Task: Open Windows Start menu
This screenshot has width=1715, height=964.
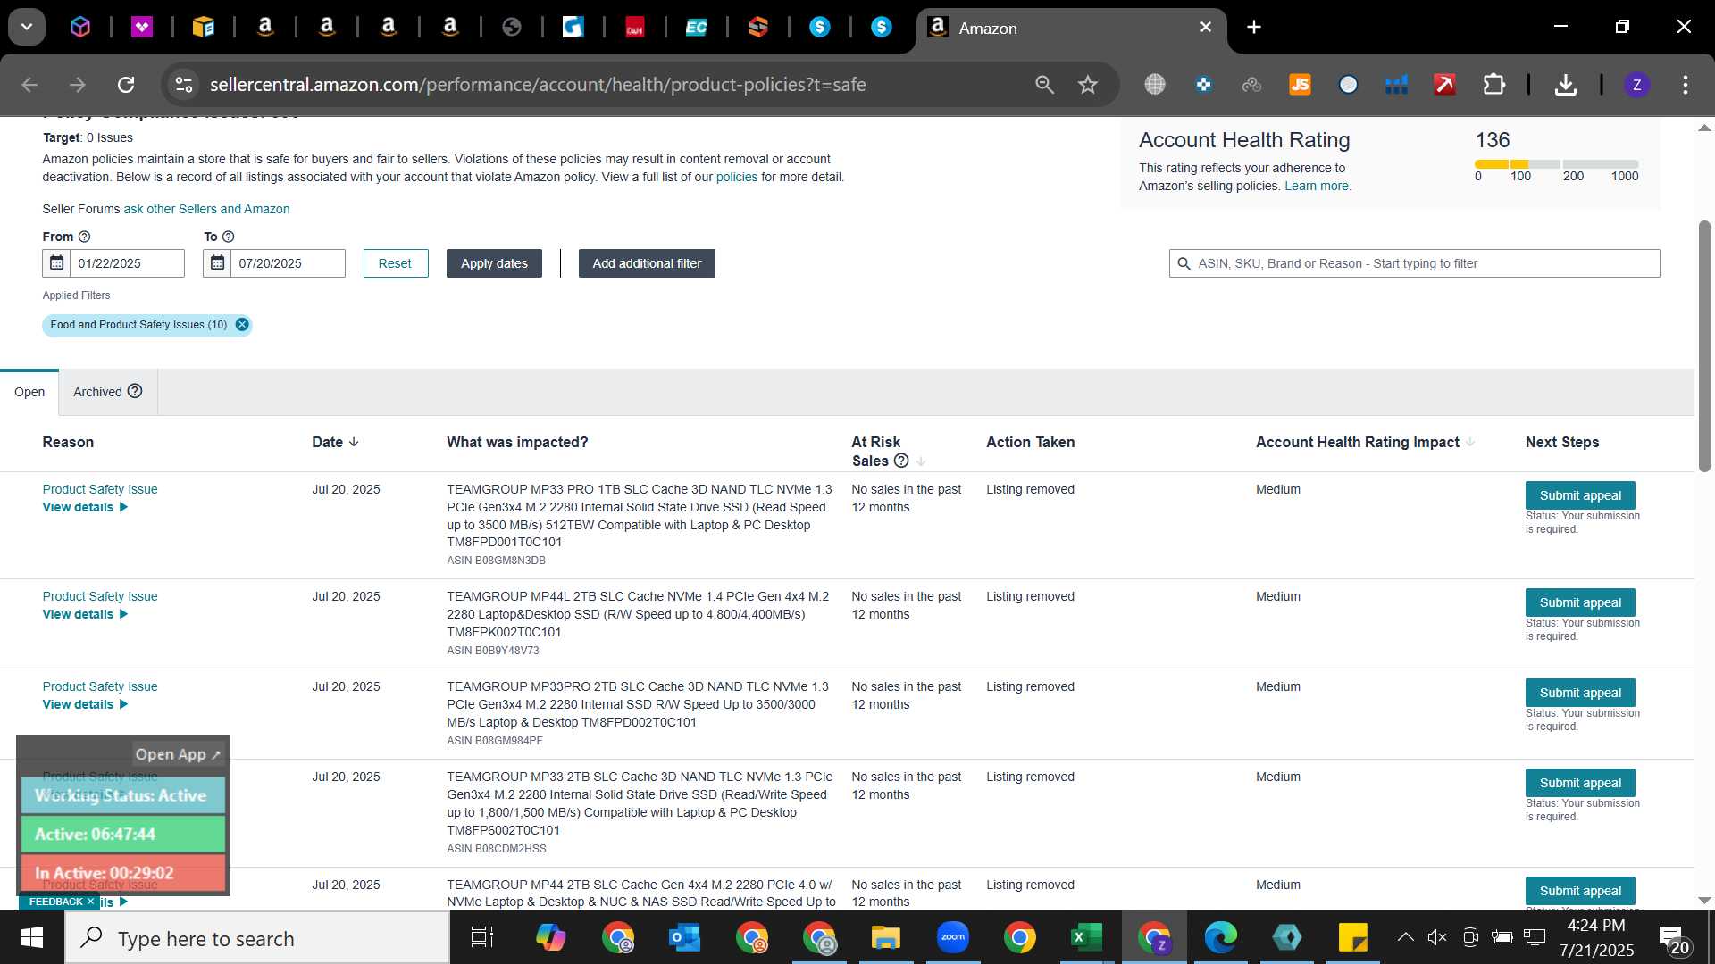Action: point(32,938)
